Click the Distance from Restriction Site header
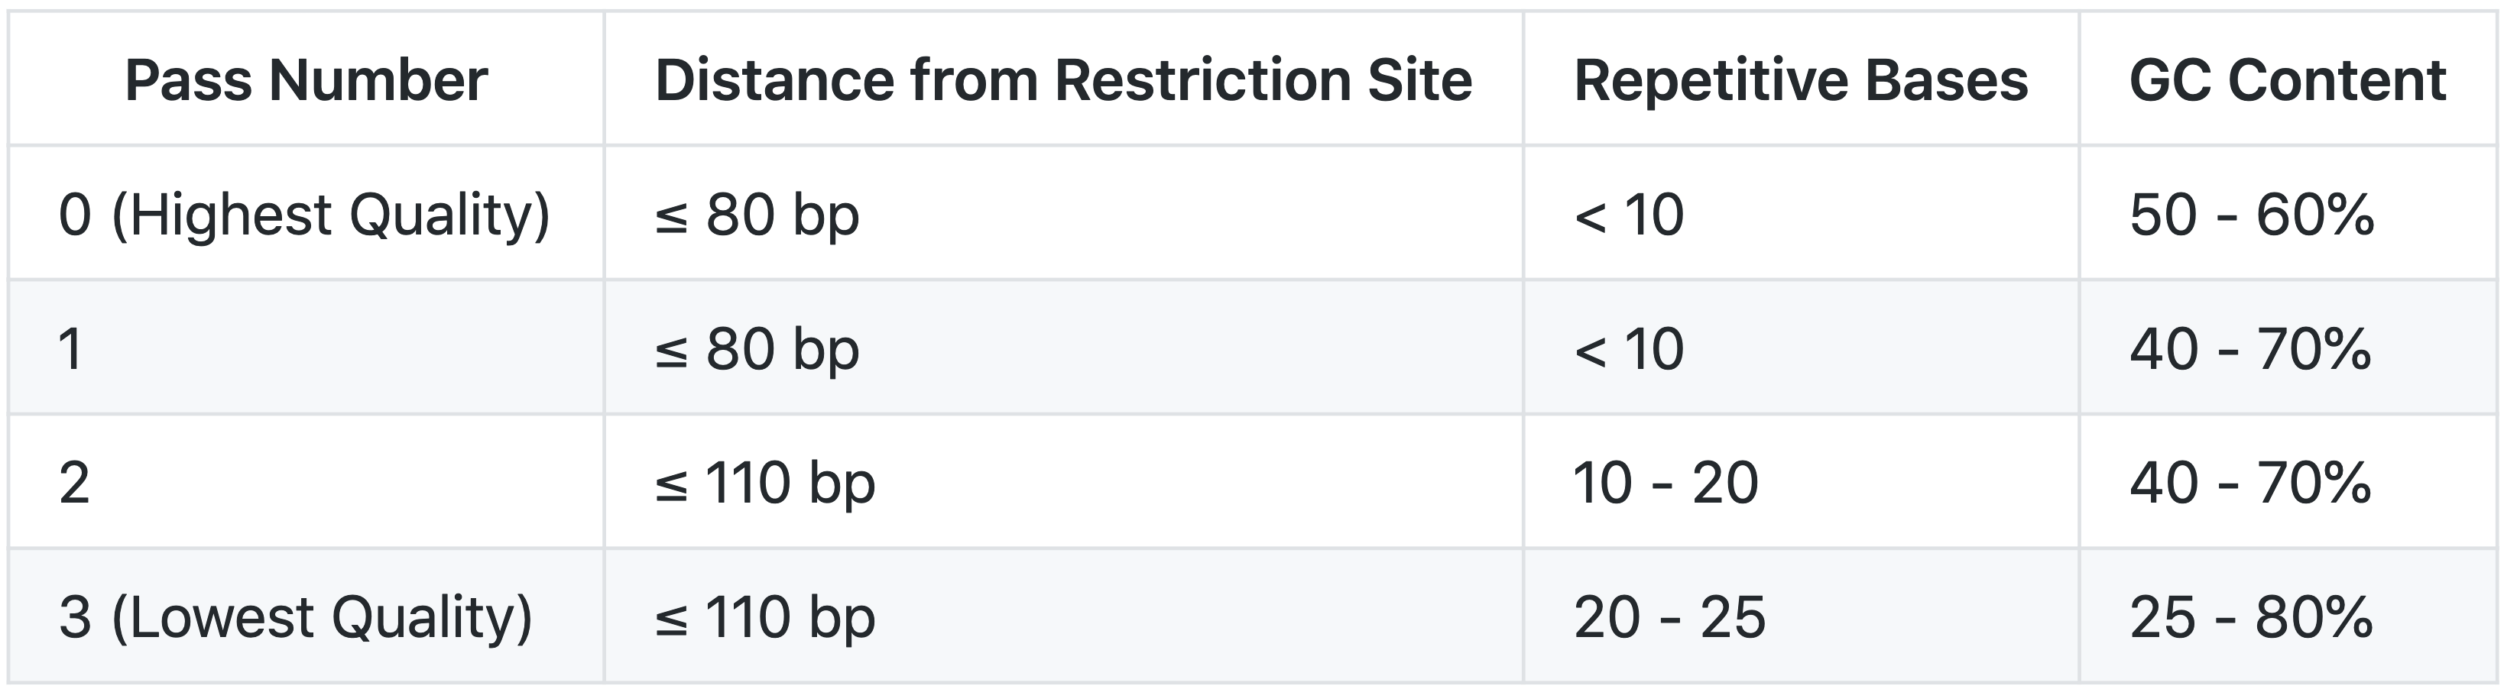Screen dimensions: 2504x689 1063,79
